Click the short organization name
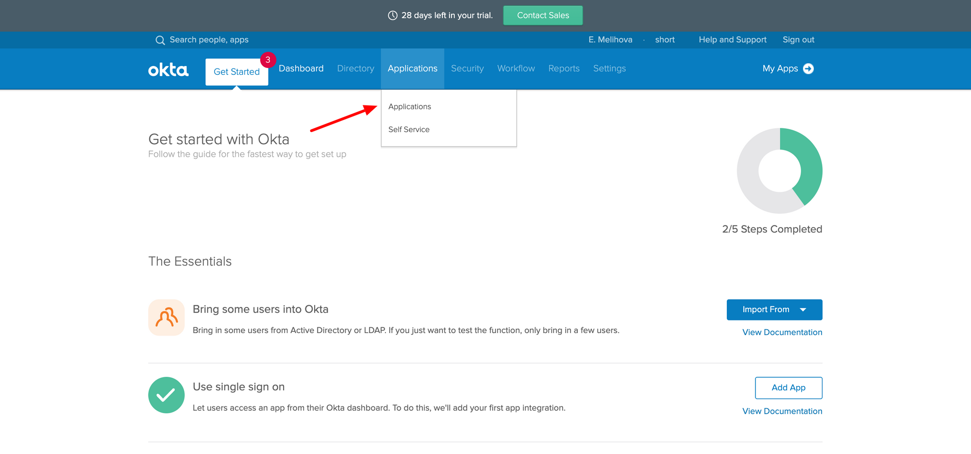This screenshot has height=454, width=971. click(665, 40)
